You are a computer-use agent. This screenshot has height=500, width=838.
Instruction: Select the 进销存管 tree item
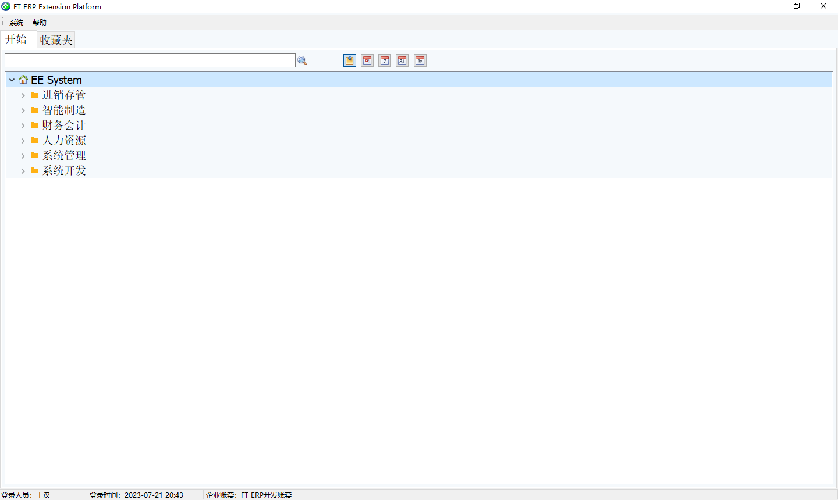coord(64,95)
